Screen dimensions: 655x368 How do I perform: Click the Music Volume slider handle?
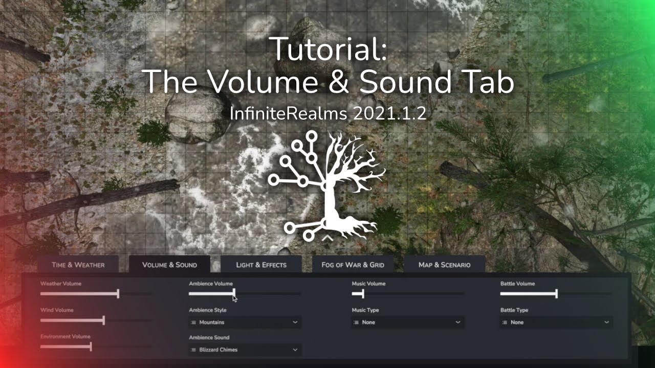coord(363,294)
